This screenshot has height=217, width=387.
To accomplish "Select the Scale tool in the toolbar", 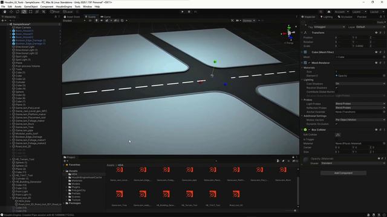I will tap(24, 12).
